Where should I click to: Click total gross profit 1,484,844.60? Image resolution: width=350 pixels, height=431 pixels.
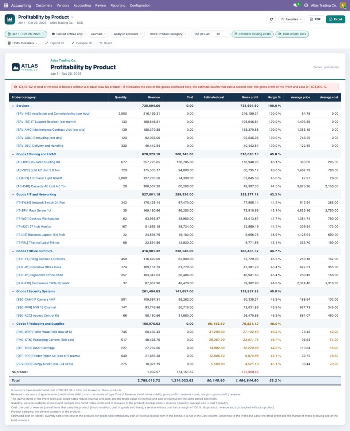pyautogui.click(x=247, y=380)
